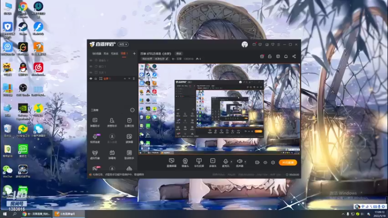388x218 pixels.
Task: Add a new scene with plus button
Action: coord(134,53)
